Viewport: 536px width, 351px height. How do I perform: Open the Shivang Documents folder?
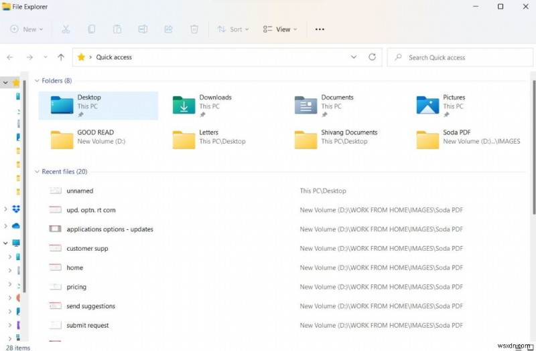(x=342, y=140)
